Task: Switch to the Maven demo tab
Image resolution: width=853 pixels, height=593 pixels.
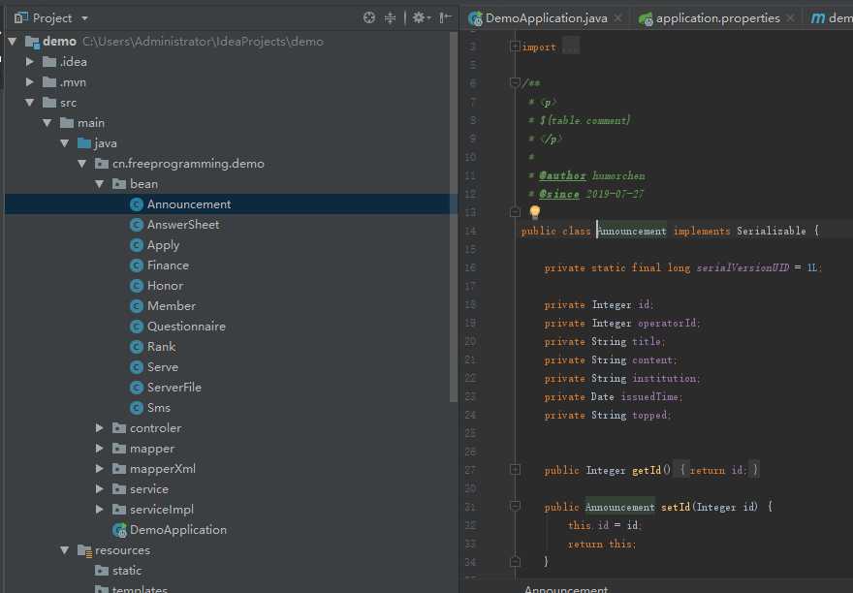Action: [x=832, y=18]
